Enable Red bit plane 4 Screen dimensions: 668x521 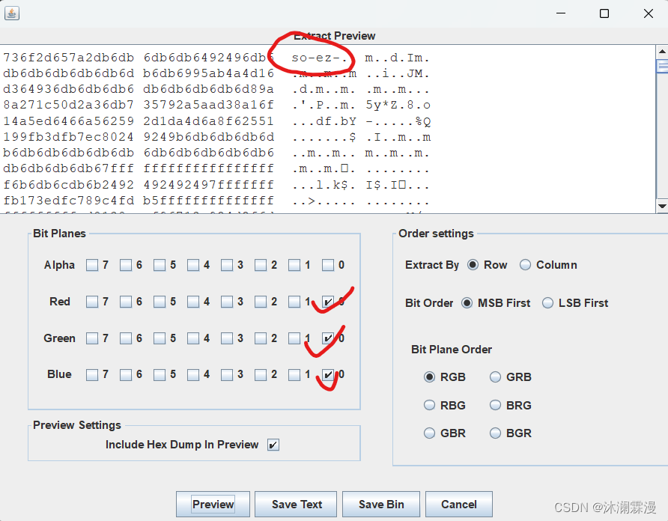pyautogui.click(x=193, y=302)
